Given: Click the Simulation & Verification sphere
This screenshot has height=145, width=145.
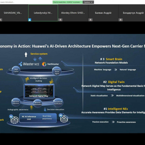Looking at the screenshot, I should (58, 103).
